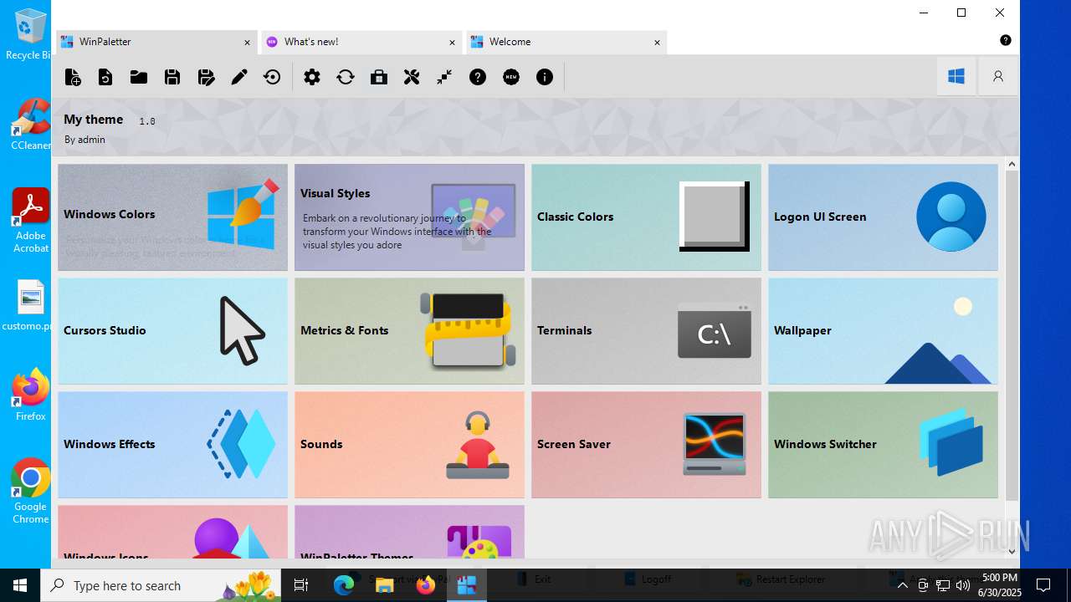Open the Metrics & Fonts tile
Screen dimensions: 1071x602
click(x=409, y=331)
